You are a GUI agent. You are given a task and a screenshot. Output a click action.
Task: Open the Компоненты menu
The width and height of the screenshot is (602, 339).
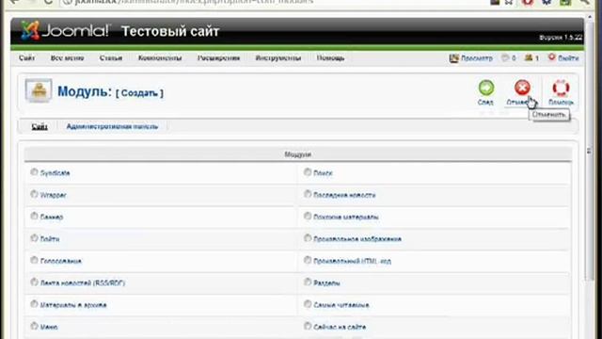(160, 58)
